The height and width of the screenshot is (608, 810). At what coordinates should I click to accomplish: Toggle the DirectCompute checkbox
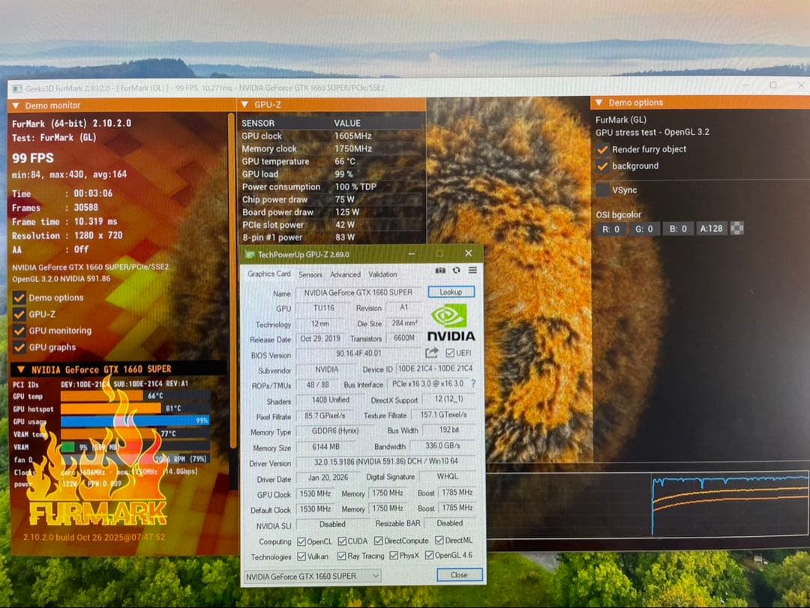point(379,541)
